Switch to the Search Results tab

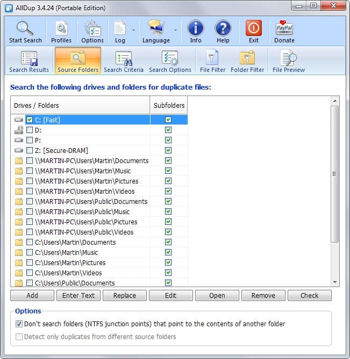(x=29, y=61)
